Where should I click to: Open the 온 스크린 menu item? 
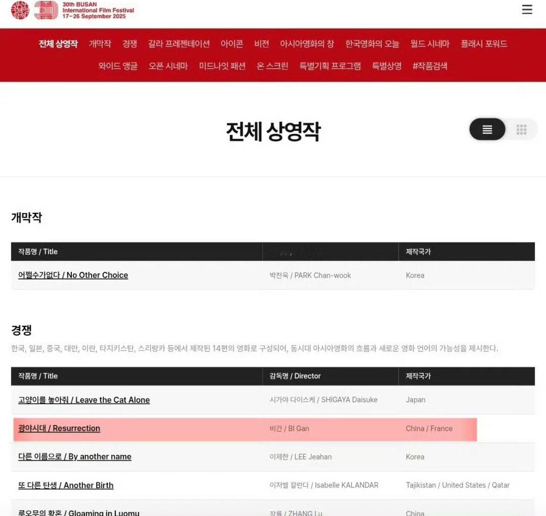coord(273,66)
